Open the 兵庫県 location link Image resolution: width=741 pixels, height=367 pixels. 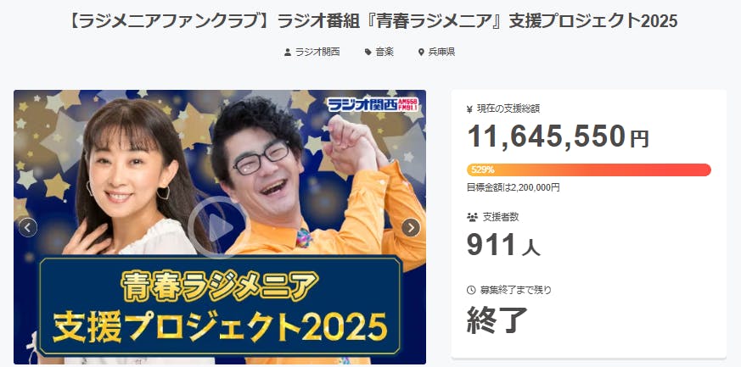441,53
